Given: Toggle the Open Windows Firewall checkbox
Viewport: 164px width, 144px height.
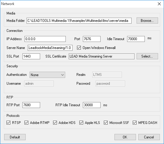Looking at the screenshot, I should (79, 48).
